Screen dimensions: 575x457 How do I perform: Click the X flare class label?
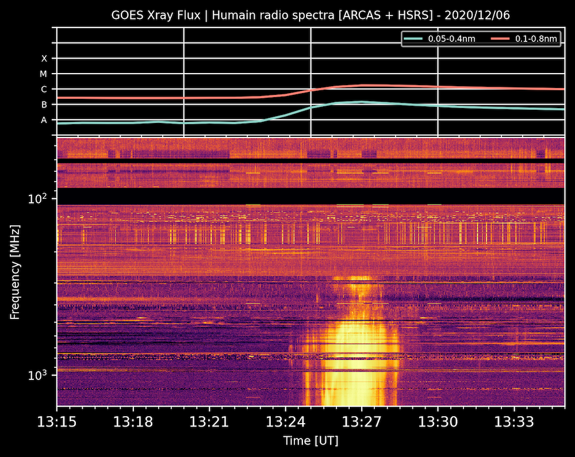point(44,59)
